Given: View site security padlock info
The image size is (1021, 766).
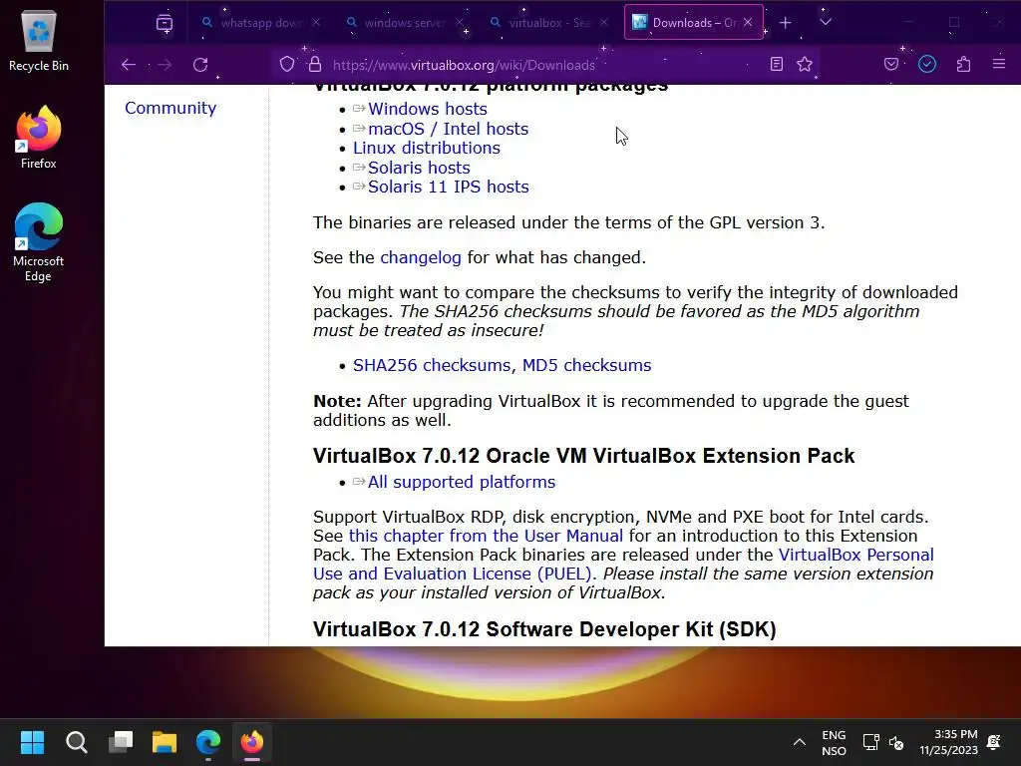Looking at the screenshot, I should pos(315,64).
